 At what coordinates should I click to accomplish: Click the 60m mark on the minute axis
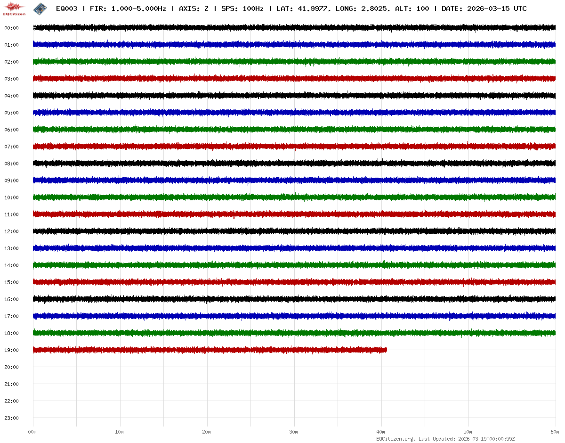(x=555, y=432)
